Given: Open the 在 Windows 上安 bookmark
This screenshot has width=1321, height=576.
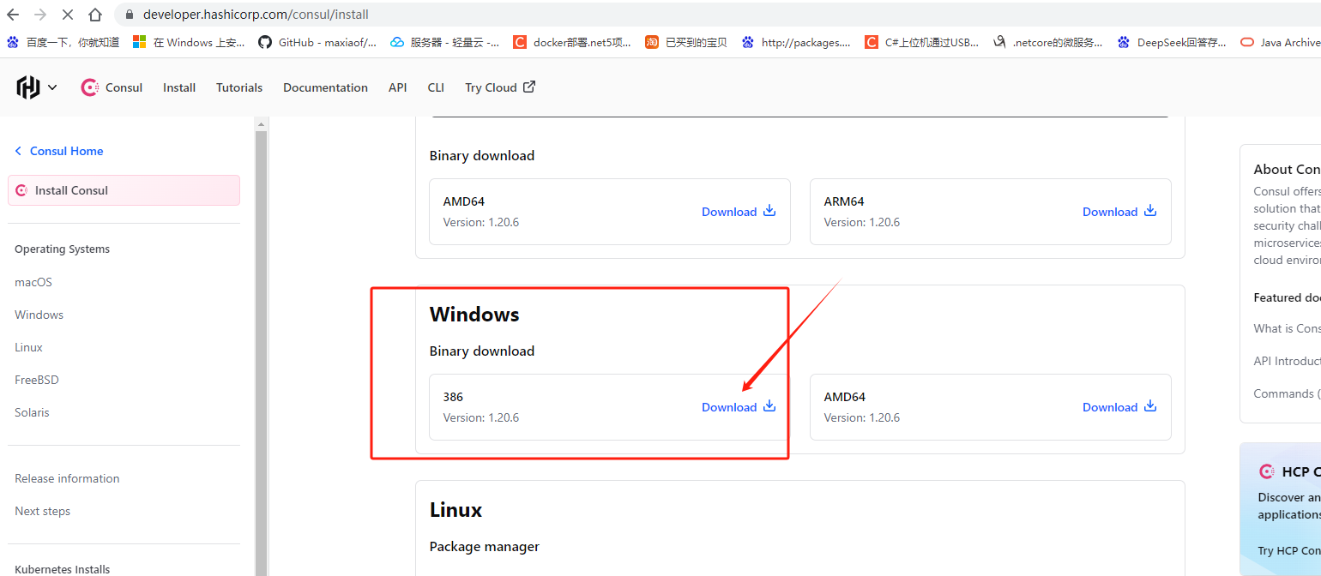Looking at the screenshot, I should (189, 42).
